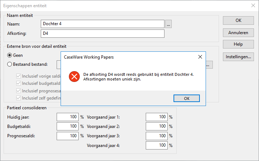The height and width of the screenshot is (161, 259).
Task: Open the Instellingen... dialog
Action: click(238, 57)
